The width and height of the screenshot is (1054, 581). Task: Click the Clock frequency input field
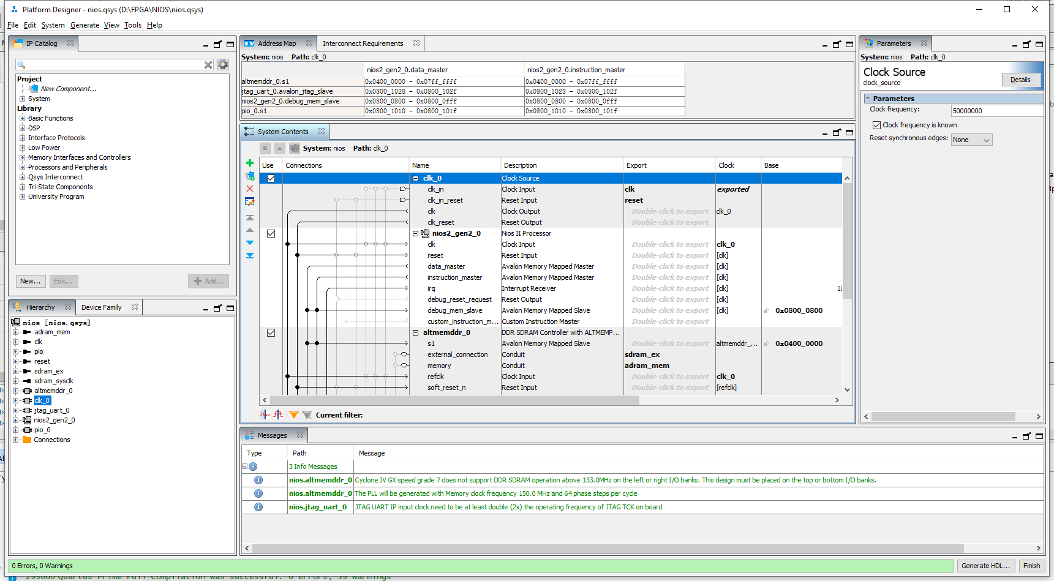coord(996,111)
